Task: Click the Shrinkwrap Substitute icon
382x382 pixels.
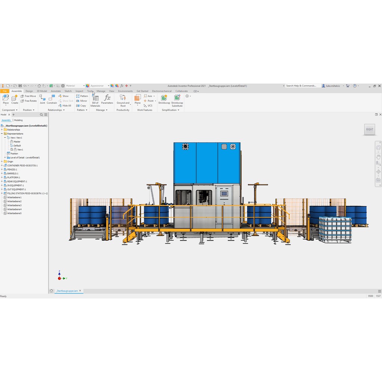Action: click(177, 98)
